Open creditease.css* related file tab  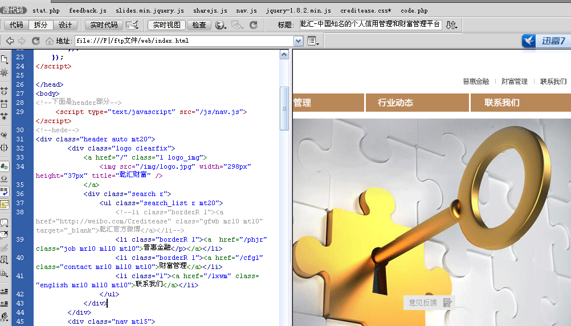[366, 11]
